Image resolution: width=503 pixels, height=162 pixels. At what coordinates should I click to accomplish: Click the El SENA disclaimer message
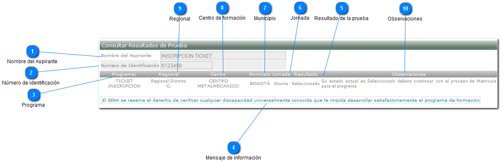point(290,100)
